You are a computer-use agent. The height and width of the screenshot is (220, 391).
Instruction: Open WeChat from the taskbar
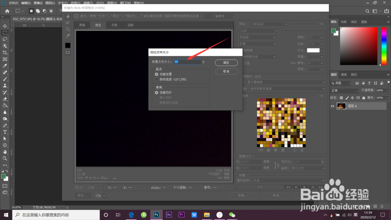[x=232, y=215]
